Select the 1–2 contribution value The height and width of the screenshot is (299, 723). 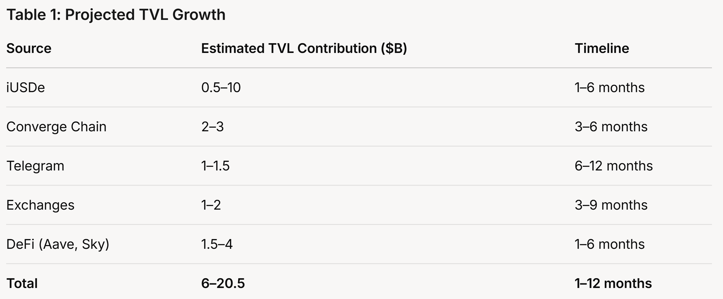click(x=211, y=205)
